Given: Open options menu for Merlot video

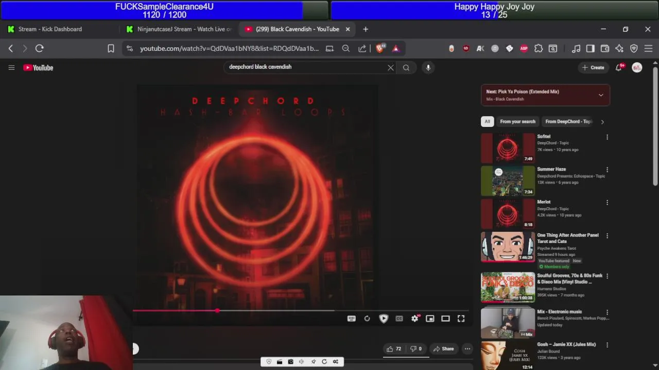Looking at the screenshot, I should 607,202.
